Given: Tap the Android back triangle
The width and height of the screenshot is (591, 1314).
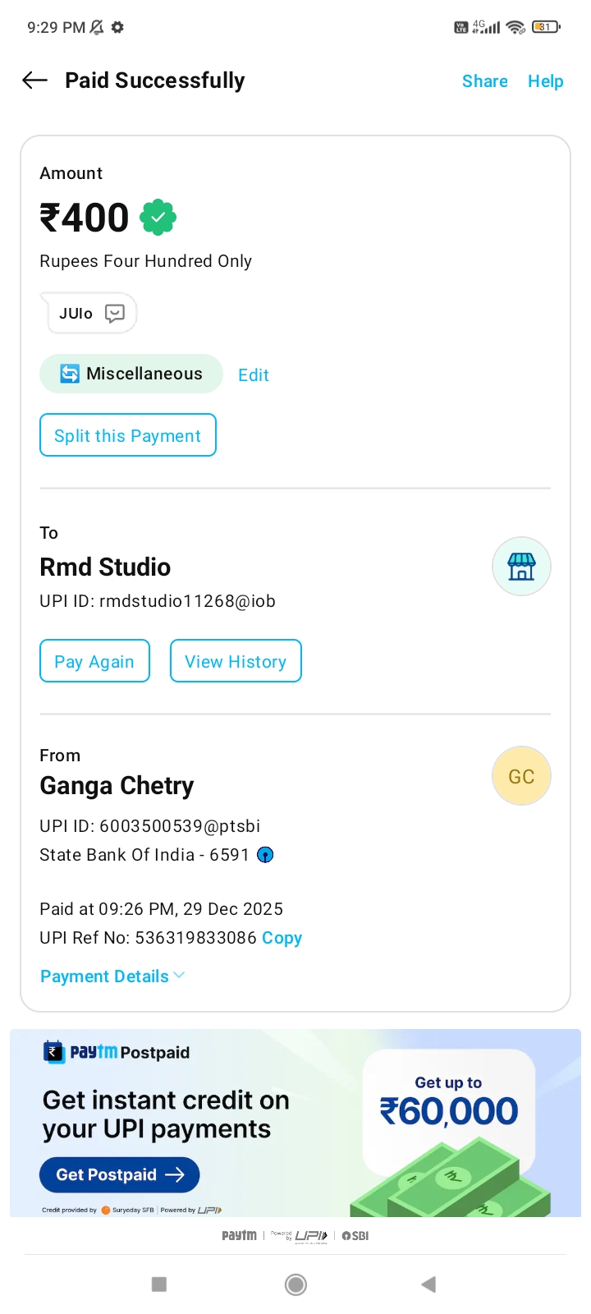Looking at the screenshot, I should click(428, 1284).
